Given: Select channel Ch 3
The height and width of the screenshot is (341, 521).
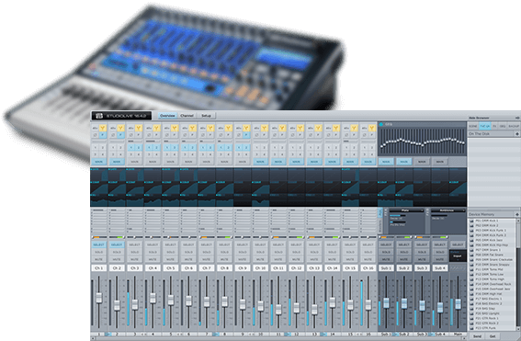Looking at the screenshot, I should (x=134, y=244).
